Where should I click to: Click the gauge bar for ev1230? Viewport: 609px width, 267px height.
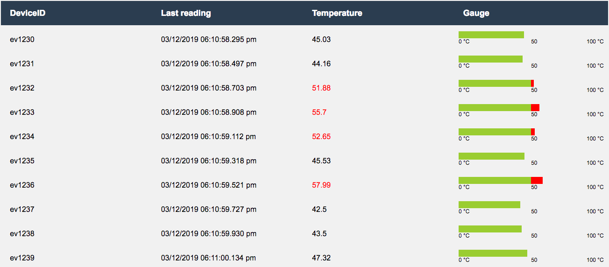pyautogui.click(x=491, y=35)
